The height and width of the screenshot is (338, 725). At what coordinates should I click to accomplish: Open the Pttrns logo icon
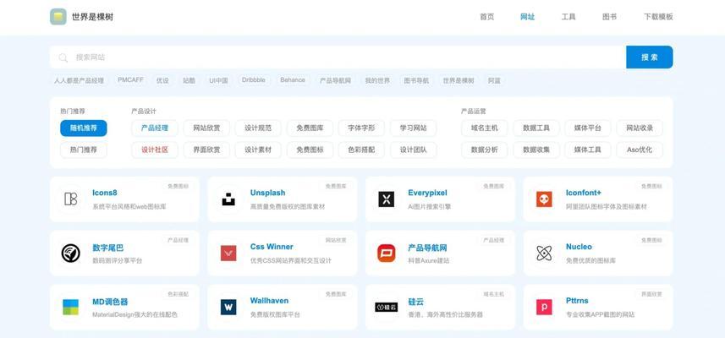tap(544, 307)
